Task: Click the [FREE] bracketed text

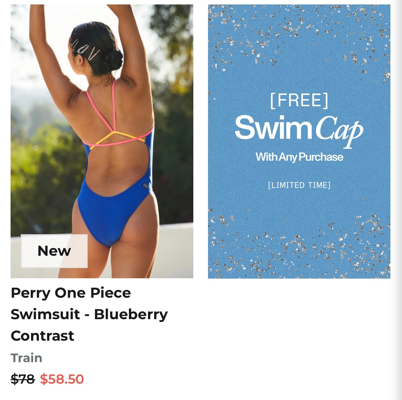Action: [299, 101]
